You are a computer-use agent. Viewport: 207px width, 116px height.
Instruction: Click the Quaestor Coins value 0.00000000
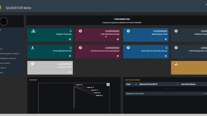click(x=64, y=64)
